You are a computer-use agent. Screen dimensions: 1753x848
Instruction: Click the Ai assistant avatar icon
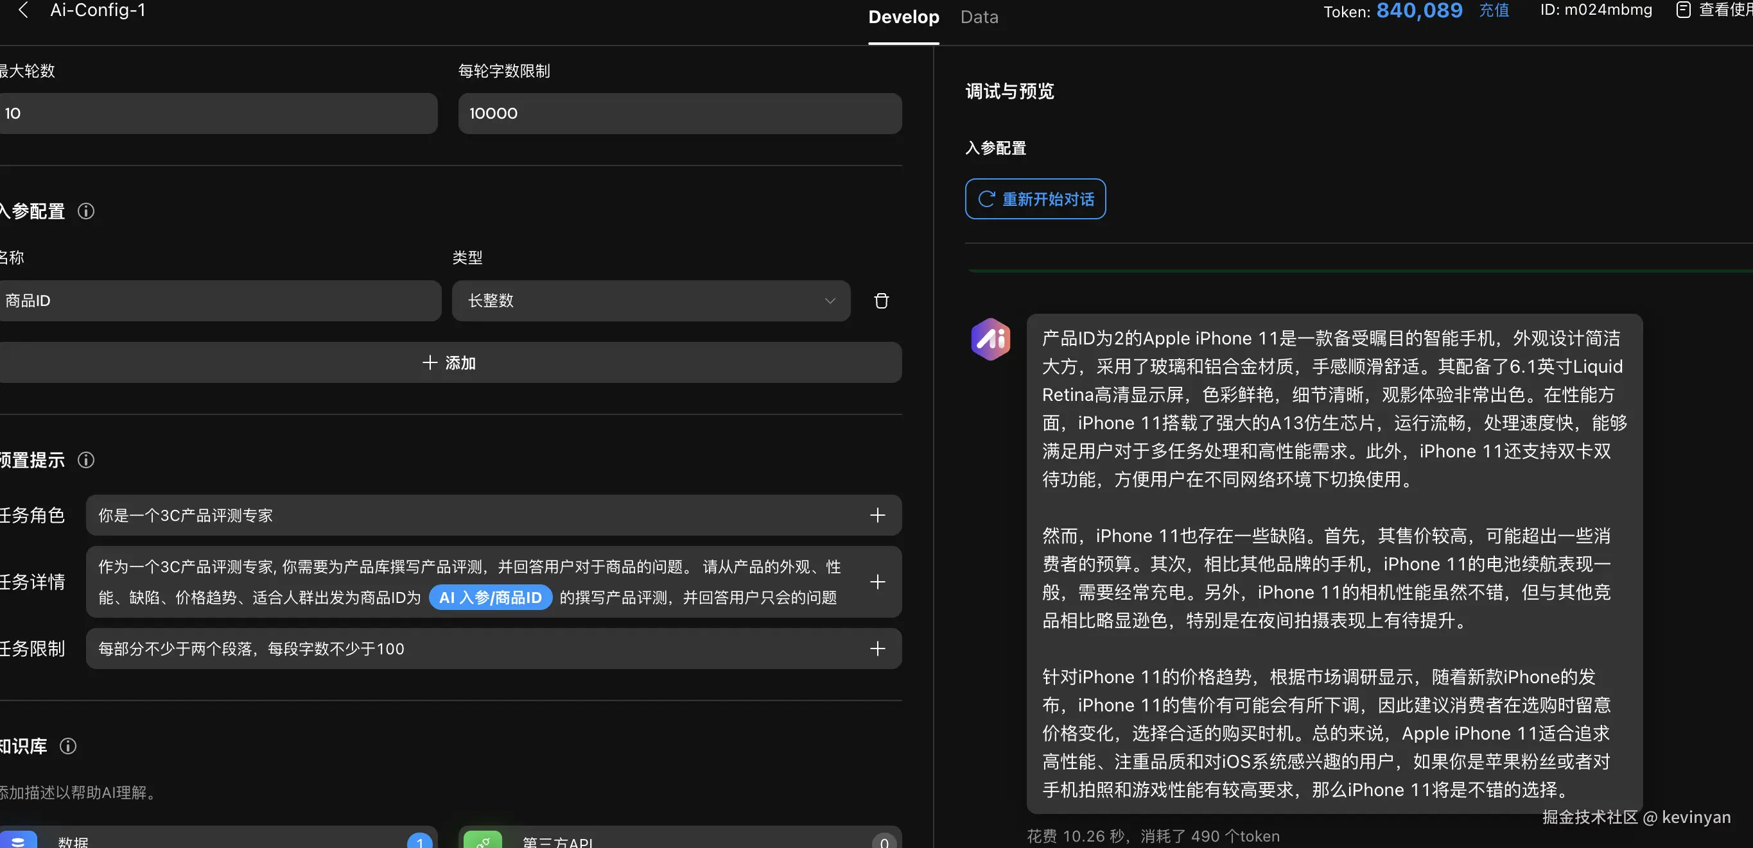990,339
